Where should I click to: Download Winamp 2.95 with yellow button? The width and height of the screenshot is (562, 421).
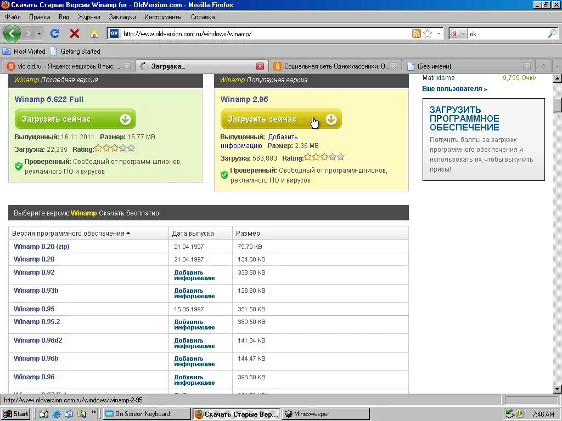tap(281, 119)
